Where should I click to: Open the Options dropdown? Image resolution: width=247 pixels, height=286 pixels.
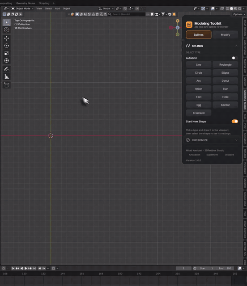[x=239, y=14]
